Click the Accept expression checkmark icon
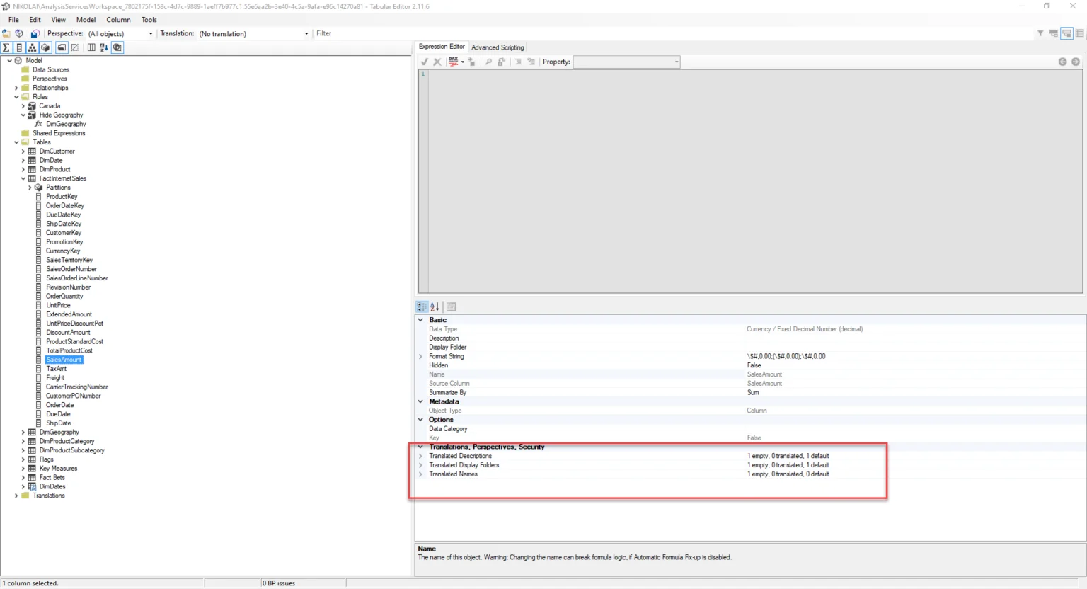 coord(425,62)
